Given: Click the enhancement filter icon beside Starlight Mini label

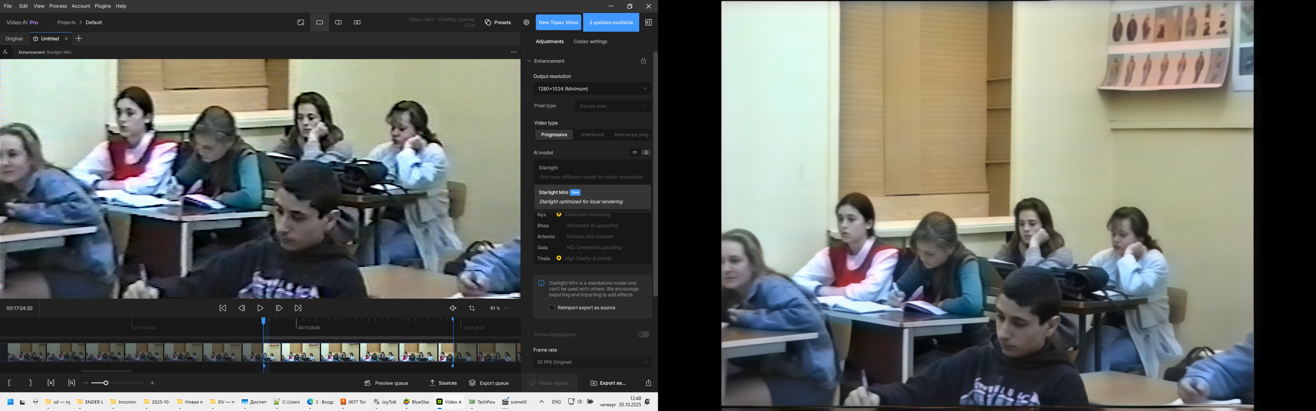Looking at the screenshot, I should 5,52.
